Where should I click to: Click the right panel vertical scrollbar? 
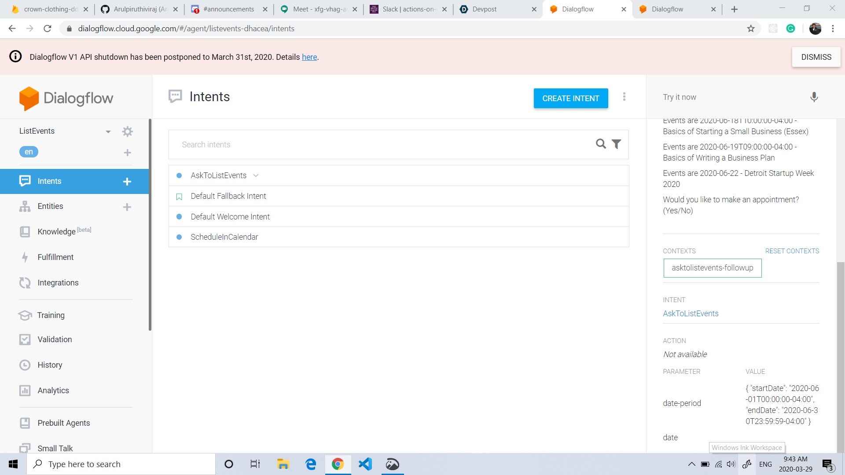tap(841, 352)
